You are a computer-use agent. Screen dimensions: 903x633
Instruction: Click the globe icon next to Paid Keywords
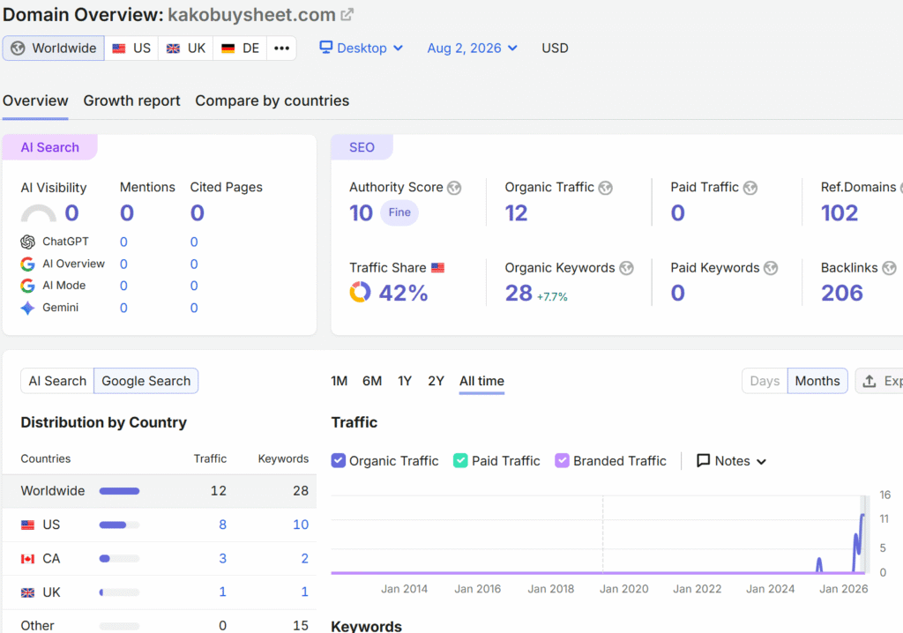(771, 268)
